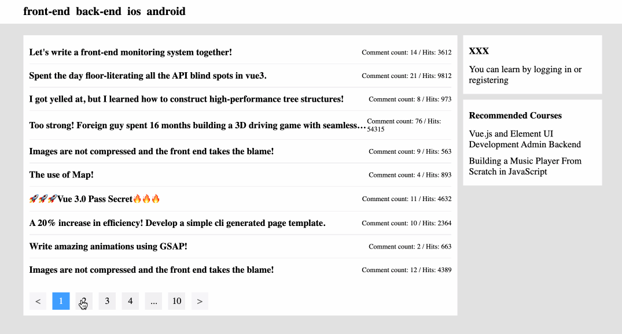Click the next page arrow

[200, 301]
